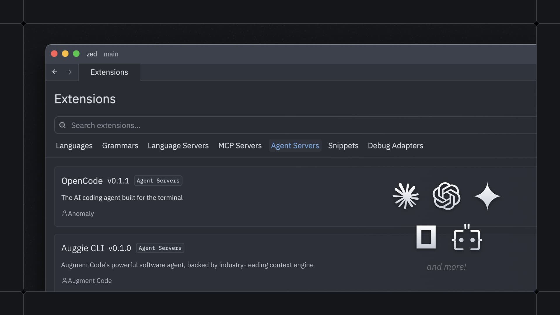This screenshot has width=560, height=315.
Task: Click the forward navigation arrow
Action: point(69,72)
